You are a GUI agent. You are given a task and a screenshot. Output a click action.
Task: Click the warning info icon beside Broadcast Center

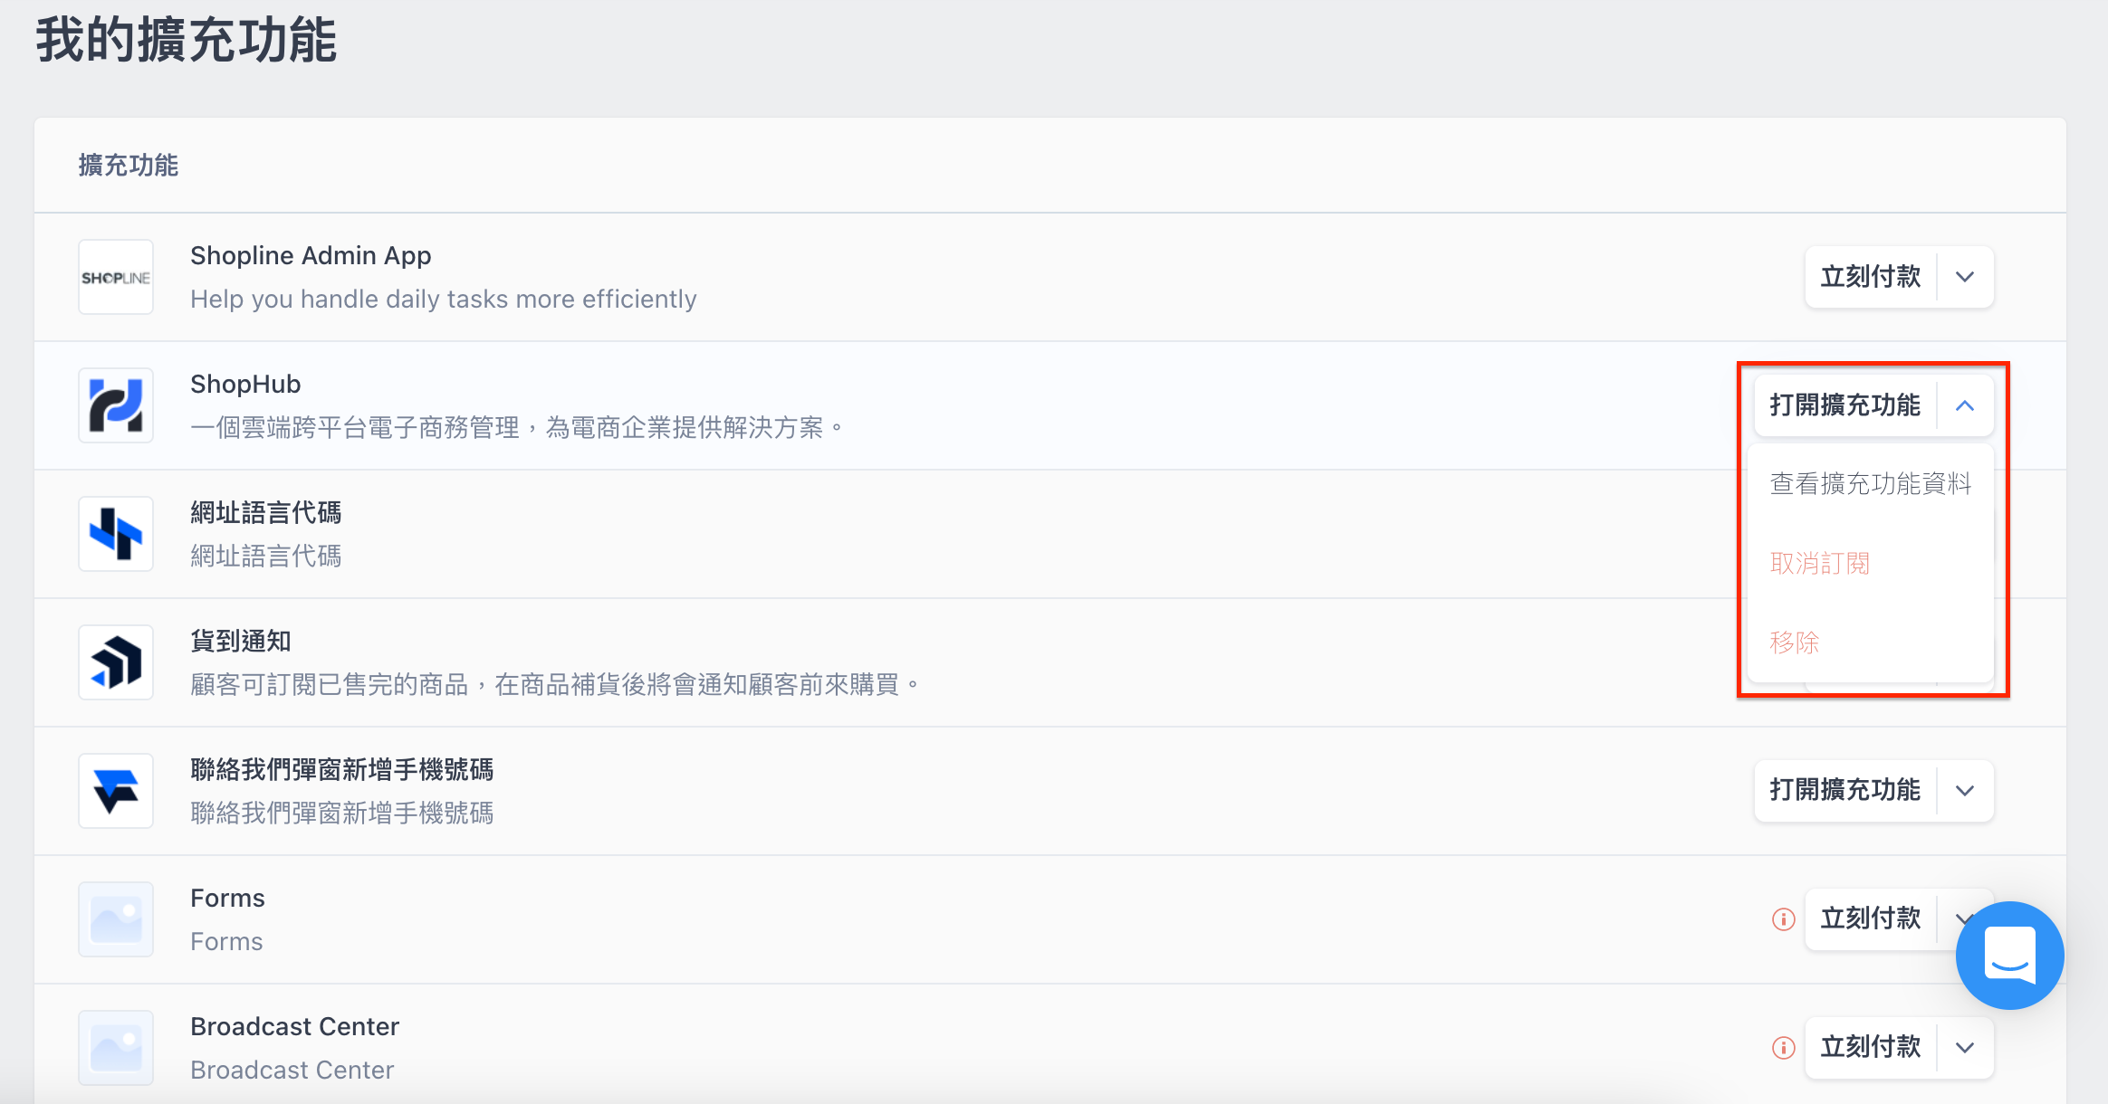(1783, 1048)
